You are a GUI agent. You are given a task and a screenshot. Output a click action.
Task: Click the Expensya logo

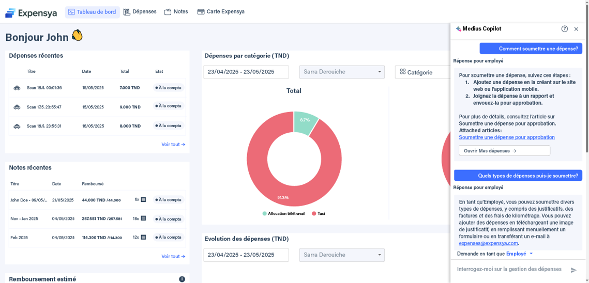point(31,12)
